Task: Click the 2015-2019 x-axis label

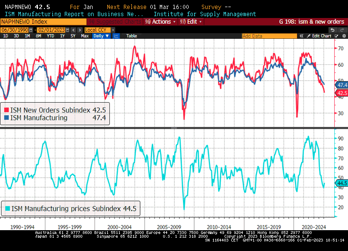Action: (x=269, y=227)
